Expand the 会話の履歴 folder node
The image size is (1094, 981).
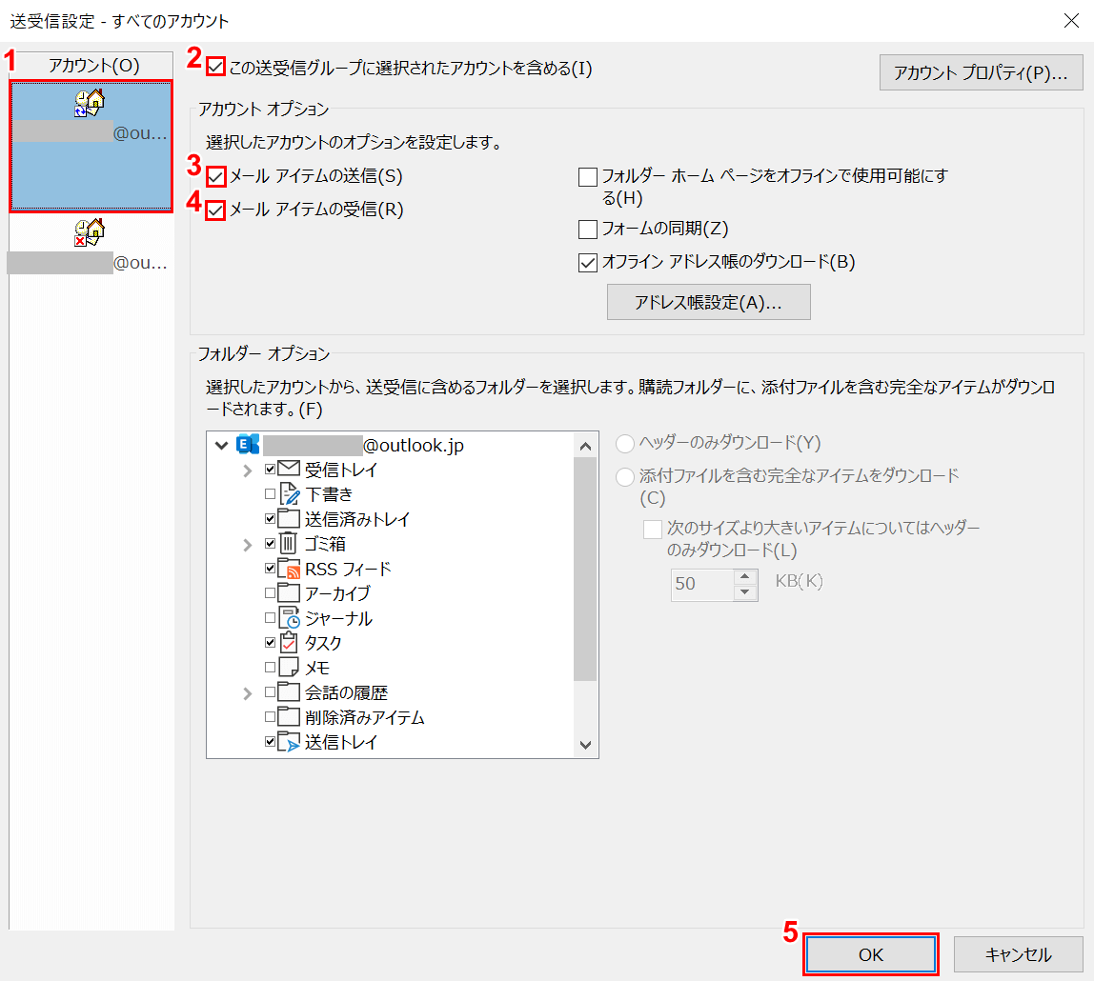247,692
